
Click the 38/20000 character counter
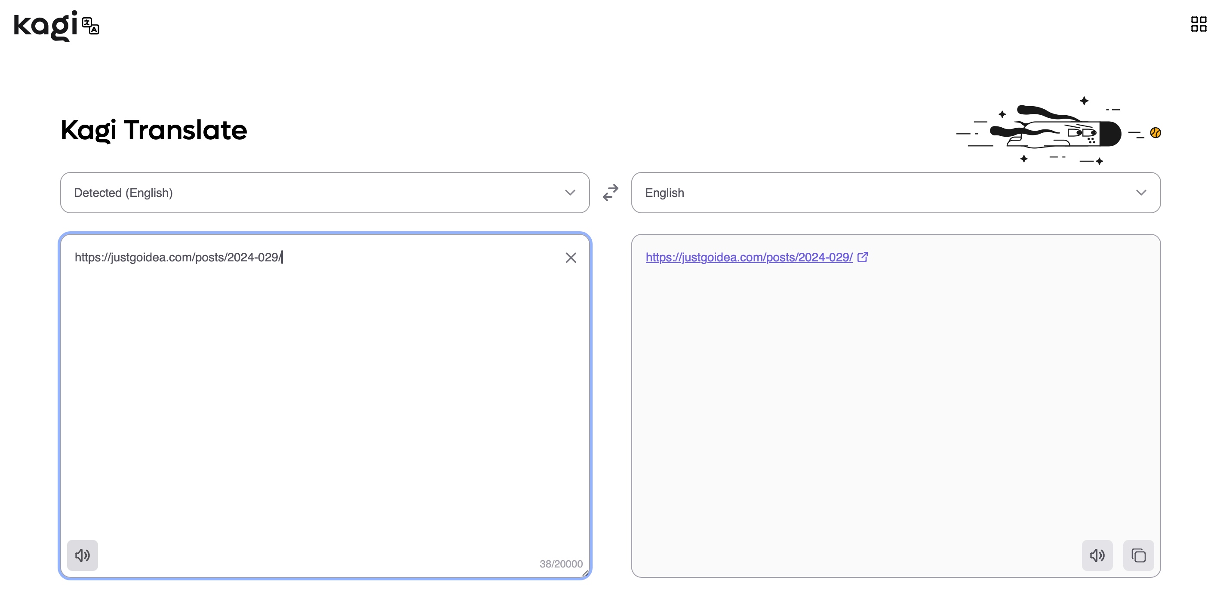tap(561, 564)
